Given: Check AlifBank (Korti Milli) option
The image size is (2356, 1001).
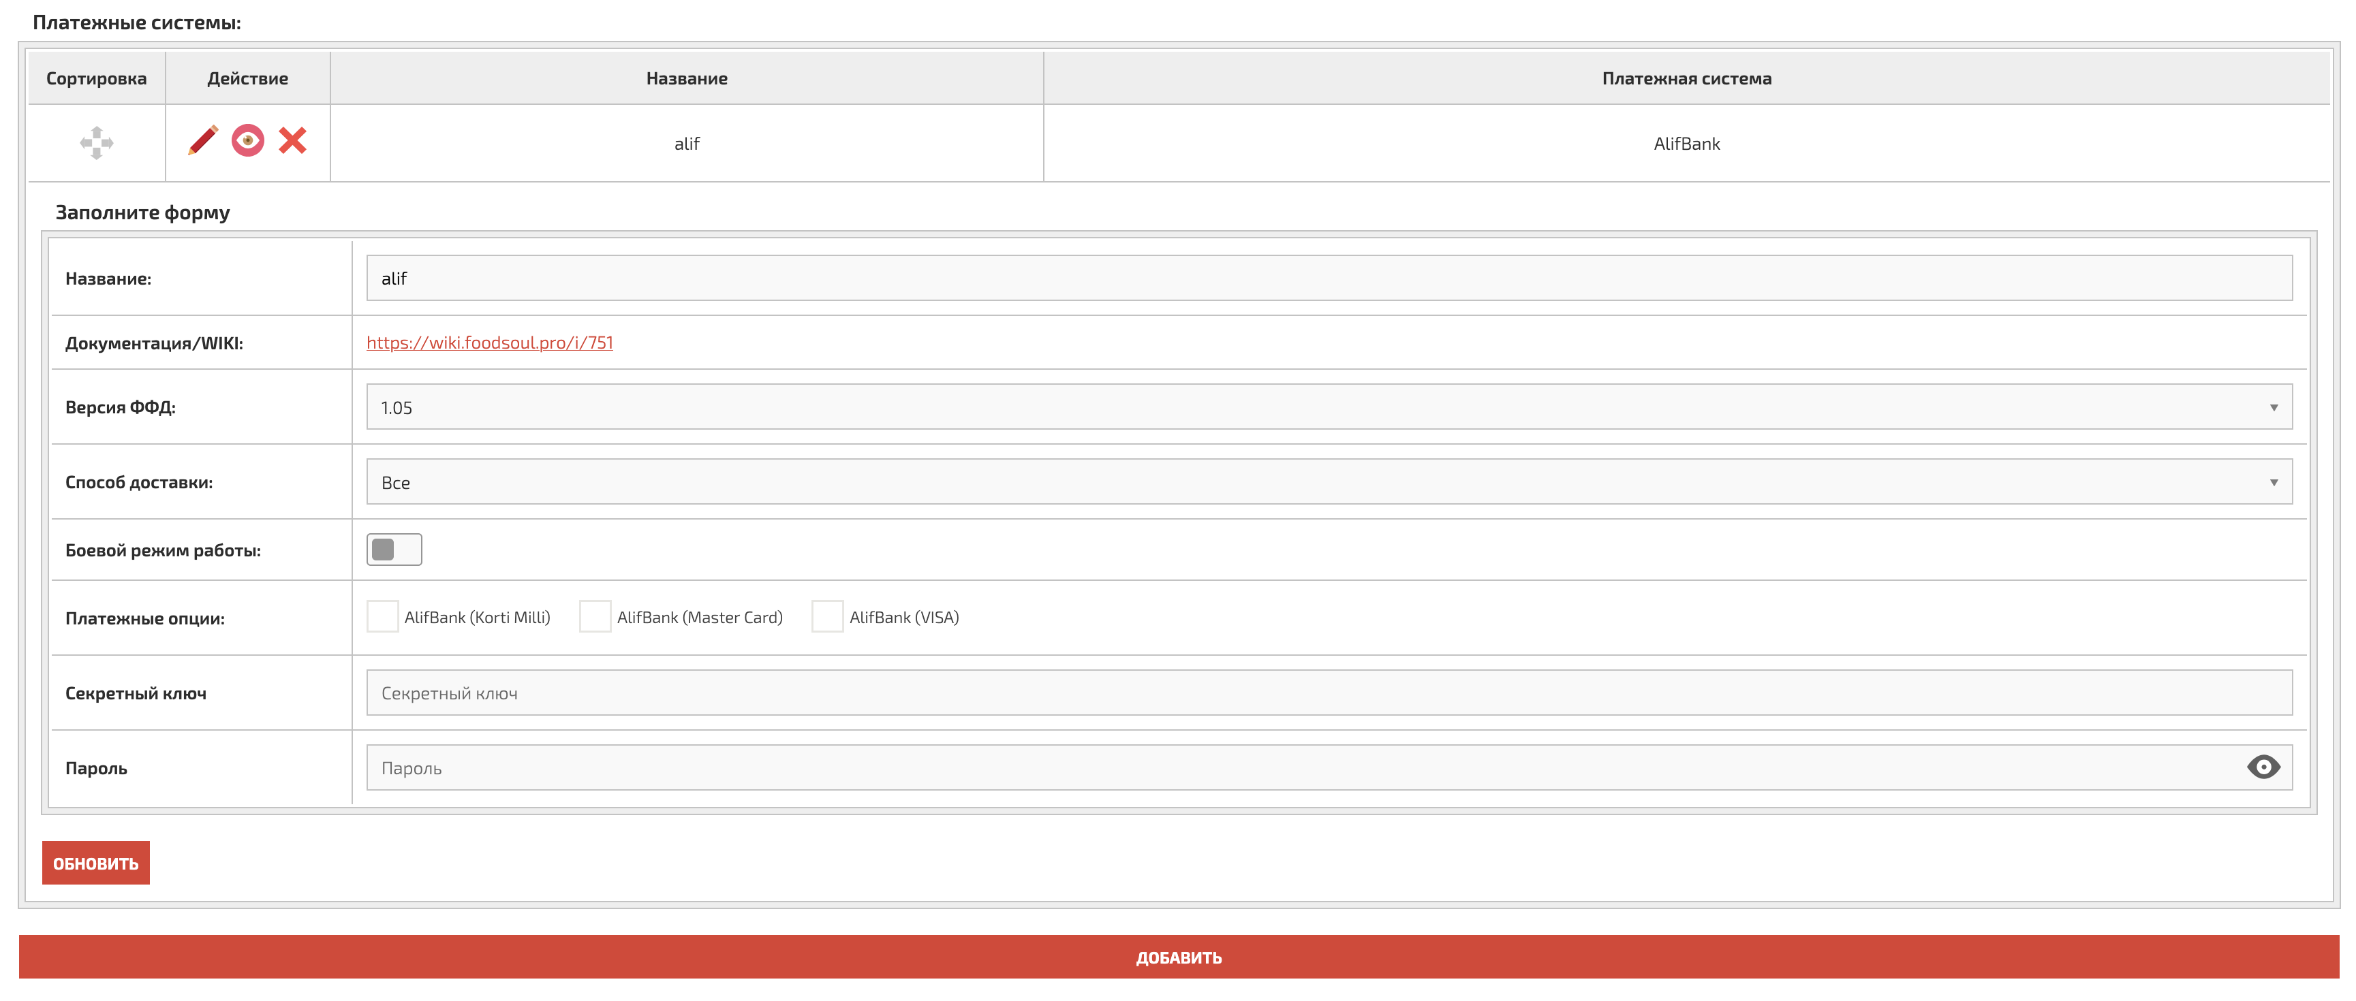Looking at the screenshot, I should (x=382, y=617).
